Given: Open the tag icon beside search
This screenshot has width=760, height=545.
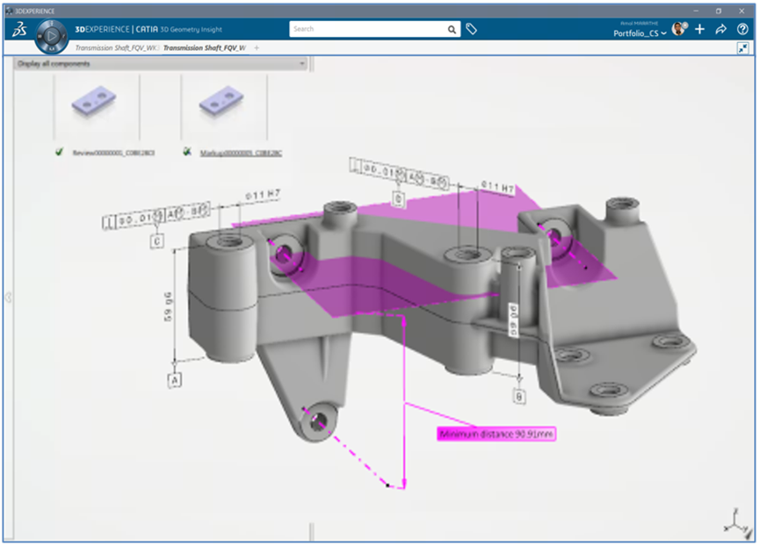Looking at the screenshot, I should pos(471,30).
